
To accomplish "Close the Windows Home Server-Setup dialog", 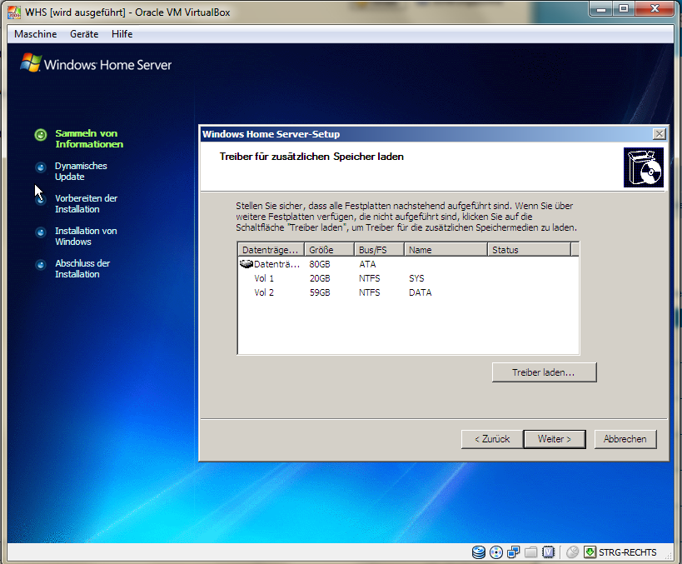I will pyautogui.click(x=660, y=134).
